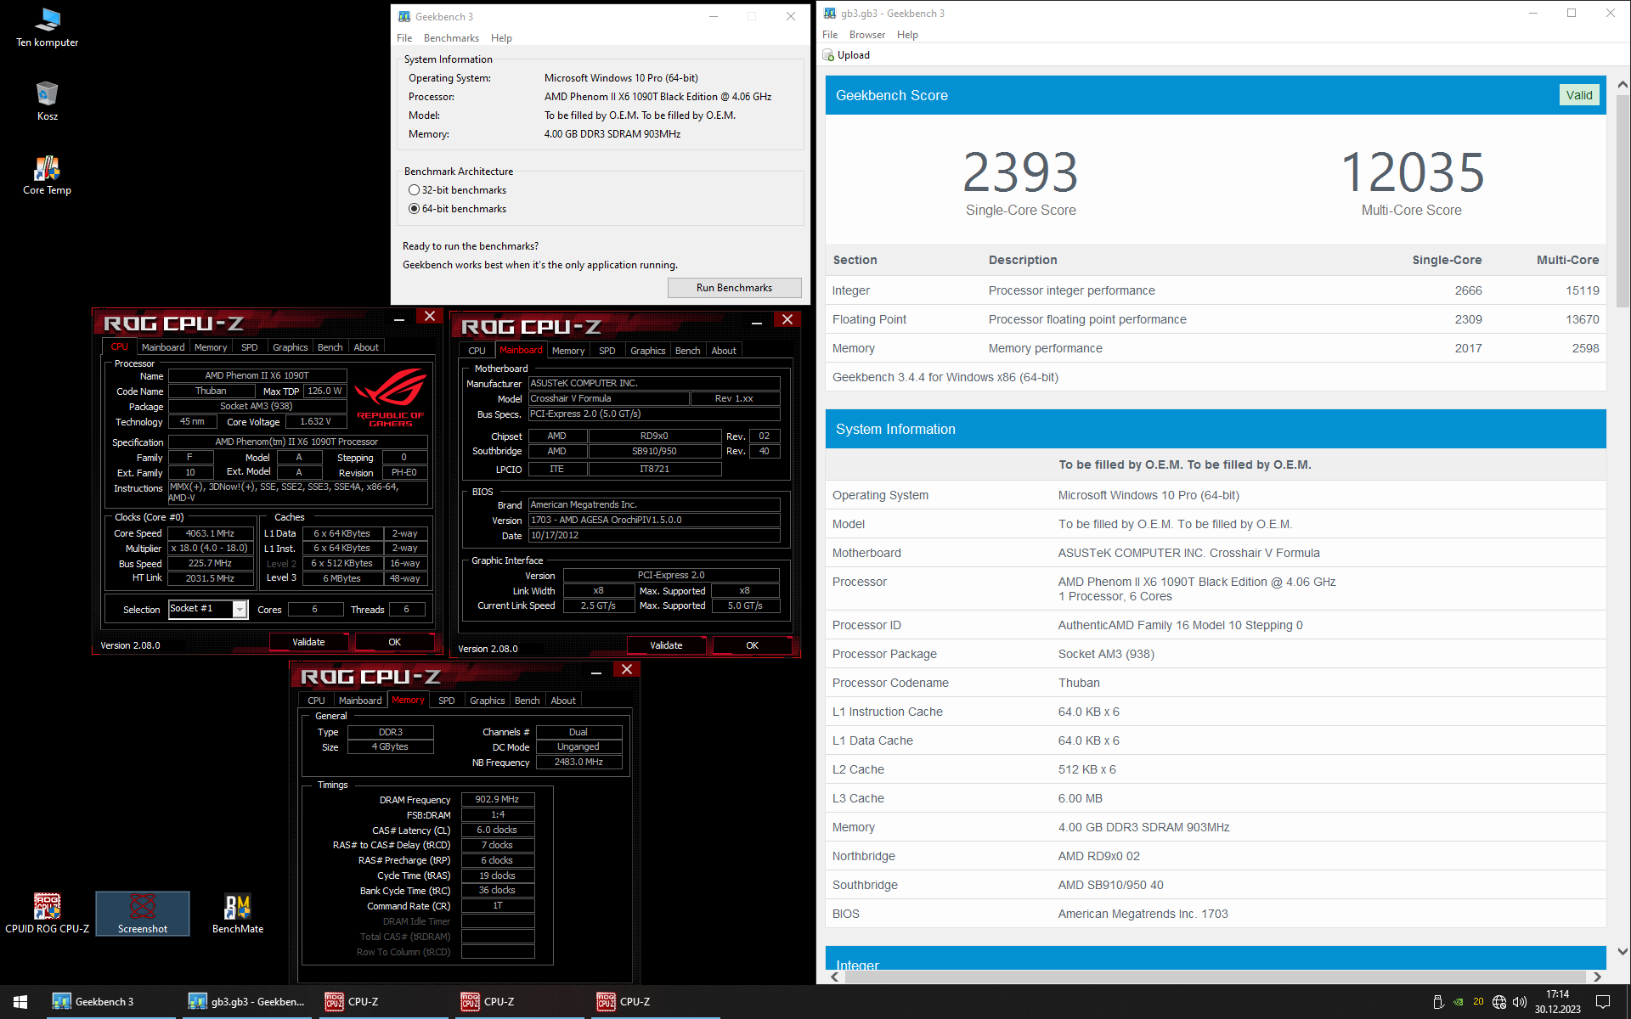The width and height of the screenshot is (1631, 1019).
Task: Select Screenshot desktop icon
Action: click(142, 914)
